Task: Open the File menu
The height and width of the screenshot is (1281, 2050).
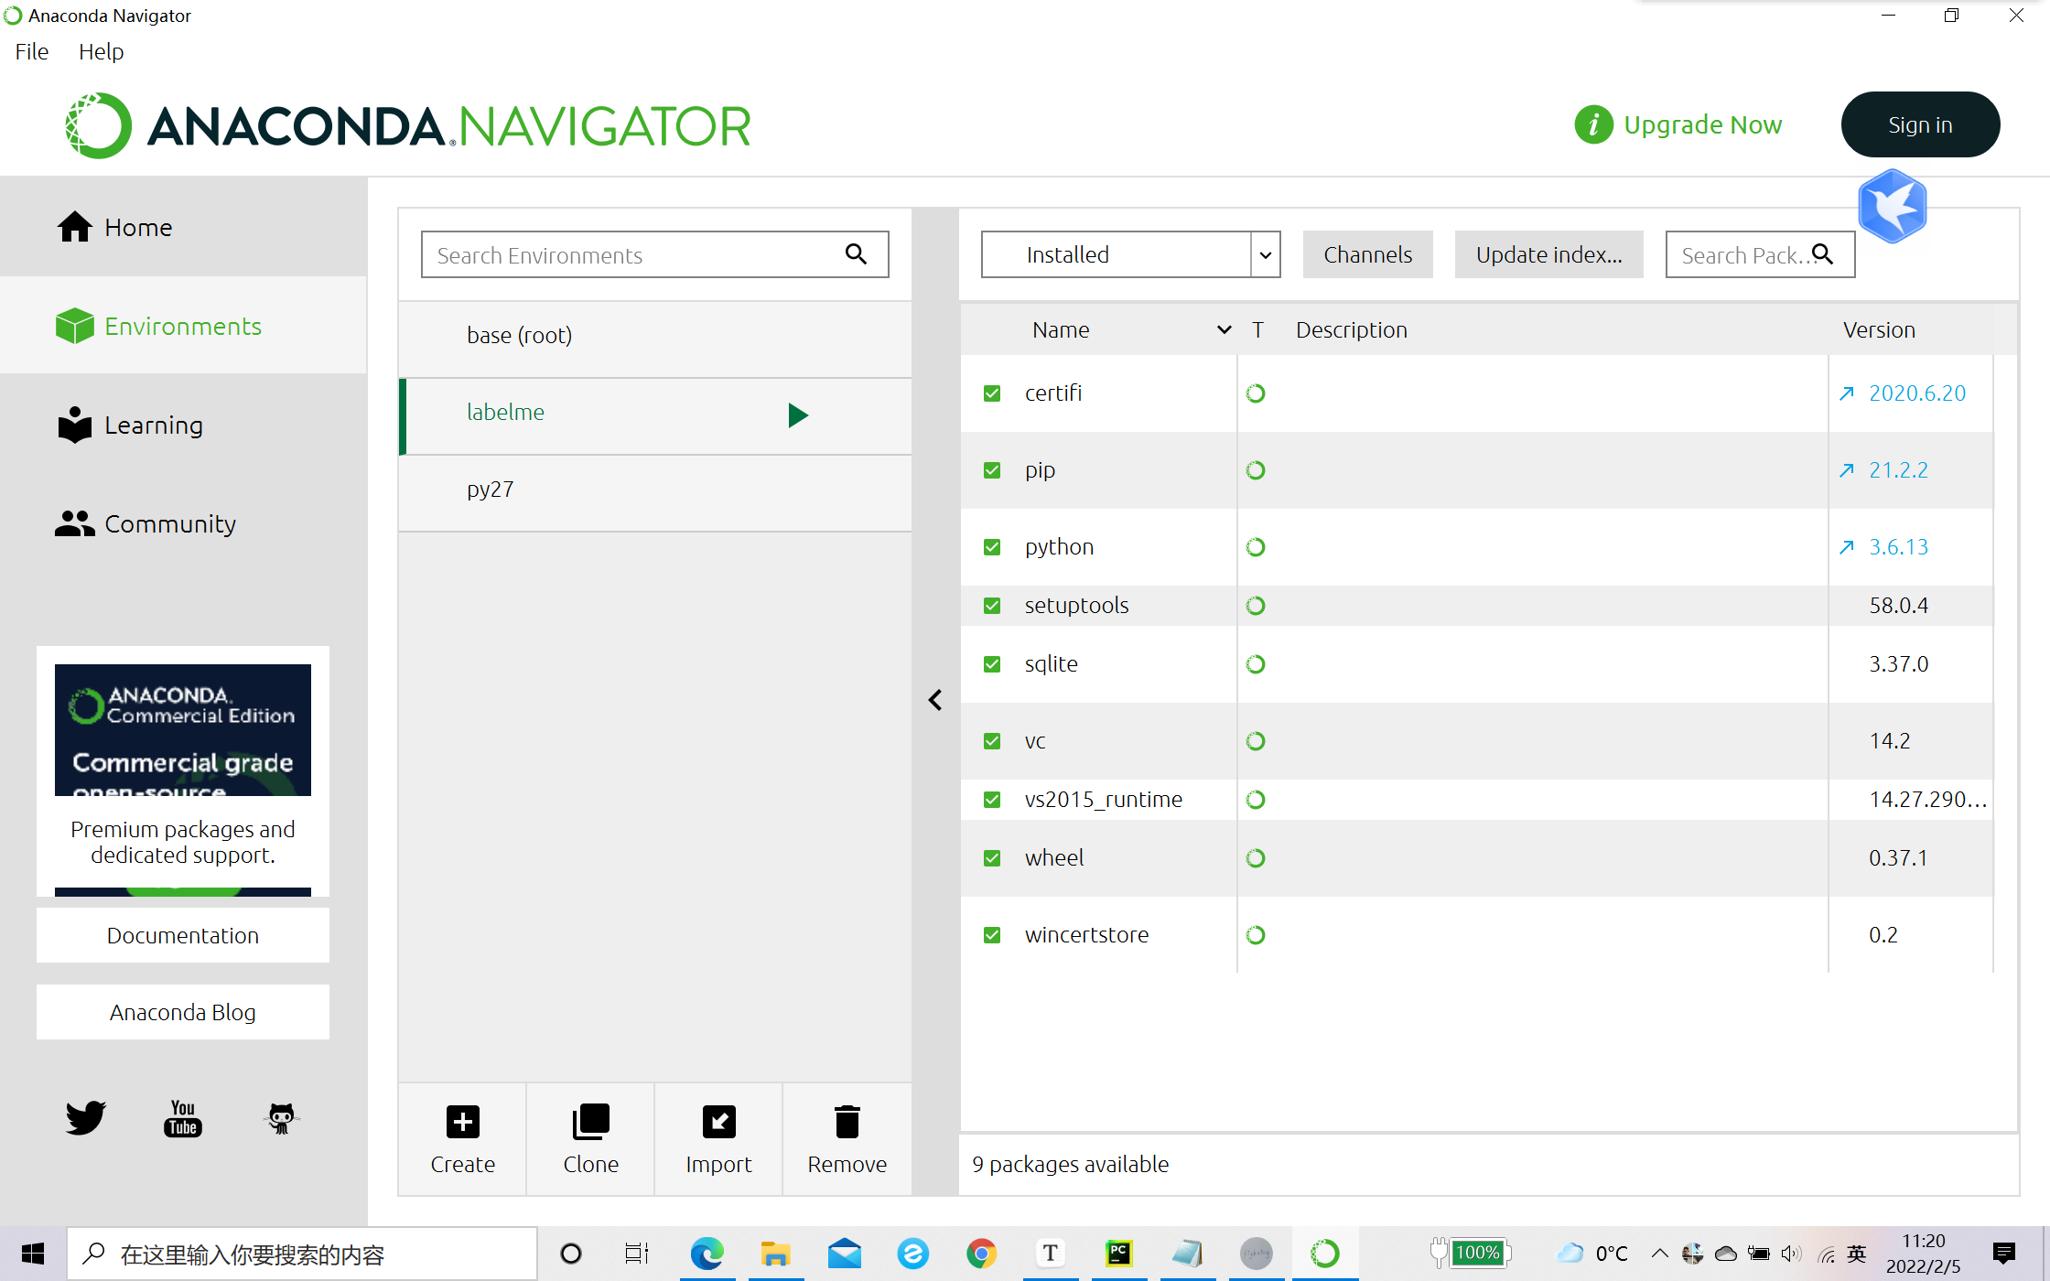Action: pyautogui.click(x=31, y=52)
